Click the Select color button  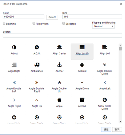(52, 17)
